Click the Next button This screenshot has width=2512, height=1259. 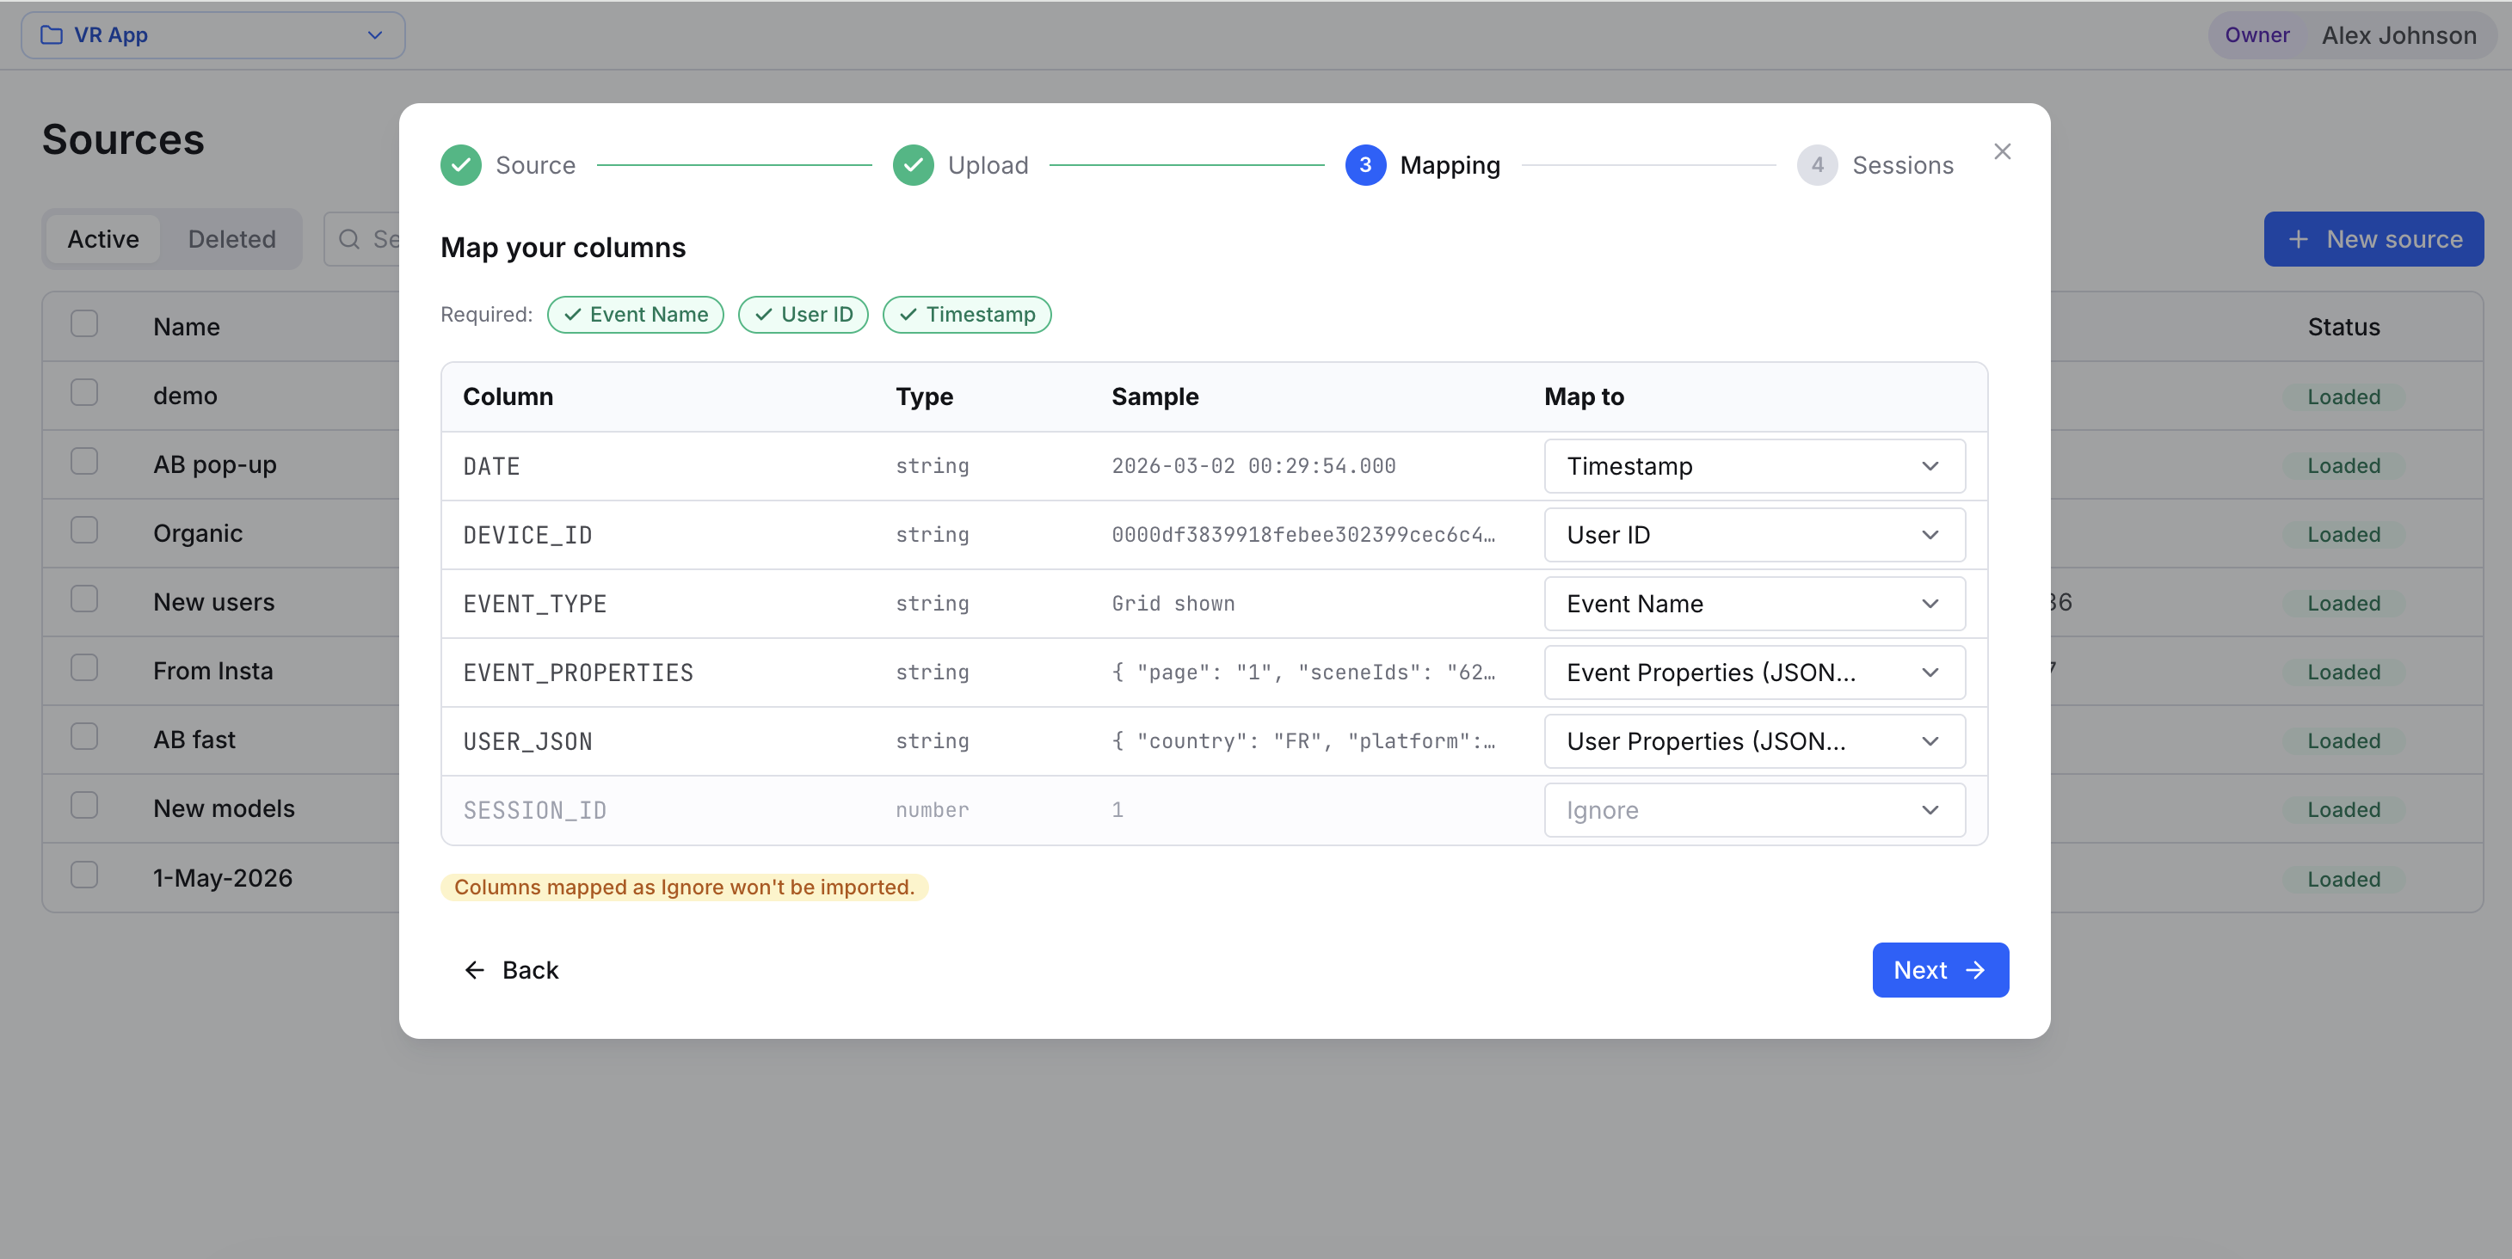[1940, 969]
